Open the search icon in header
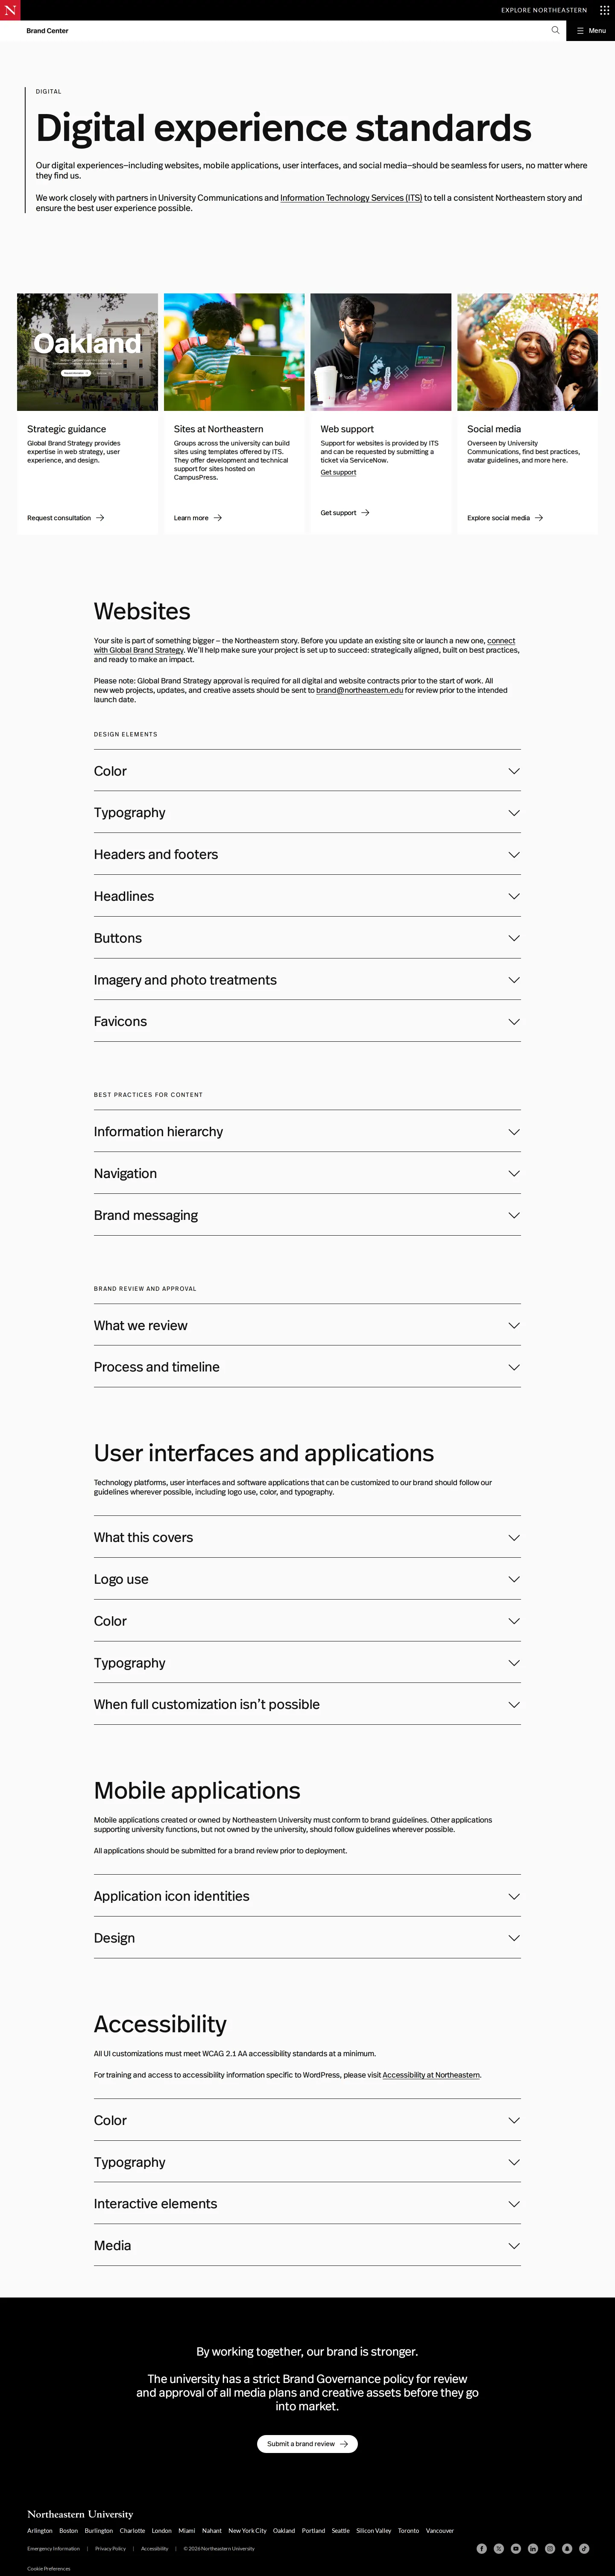This screenshot has width=615, height=2576. [556, 30]
